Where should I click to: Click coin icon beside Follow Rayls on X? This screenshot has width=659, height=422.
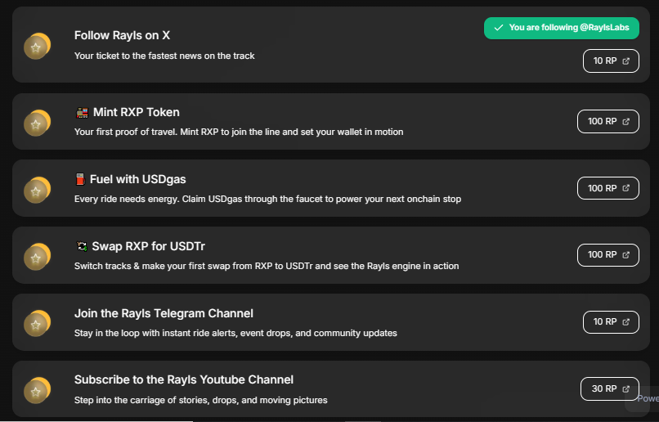pyautogui.click(x=37, y=47)
